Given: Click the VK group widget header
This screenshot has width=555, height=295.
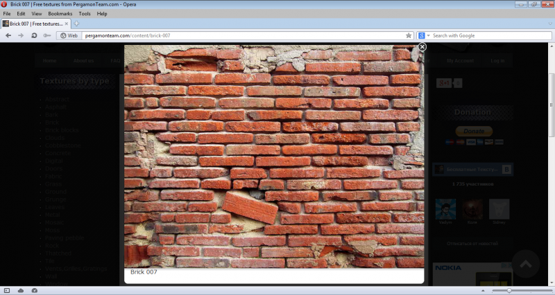Looking at the screenshot, I should click(x=472, y=169).
